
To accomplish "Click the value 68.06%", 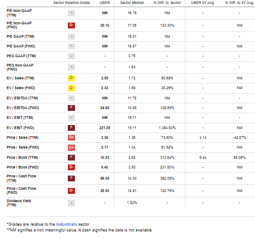I will pyautogui.click(x=239, y=157).
